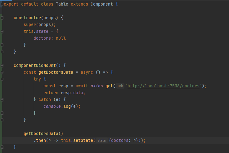Click the 'console' identifier

click(x=52, y=106)
